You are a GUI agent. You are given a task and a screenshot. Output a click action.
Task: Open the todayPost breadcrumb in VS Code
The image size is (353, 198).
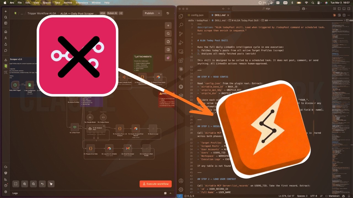202,20
